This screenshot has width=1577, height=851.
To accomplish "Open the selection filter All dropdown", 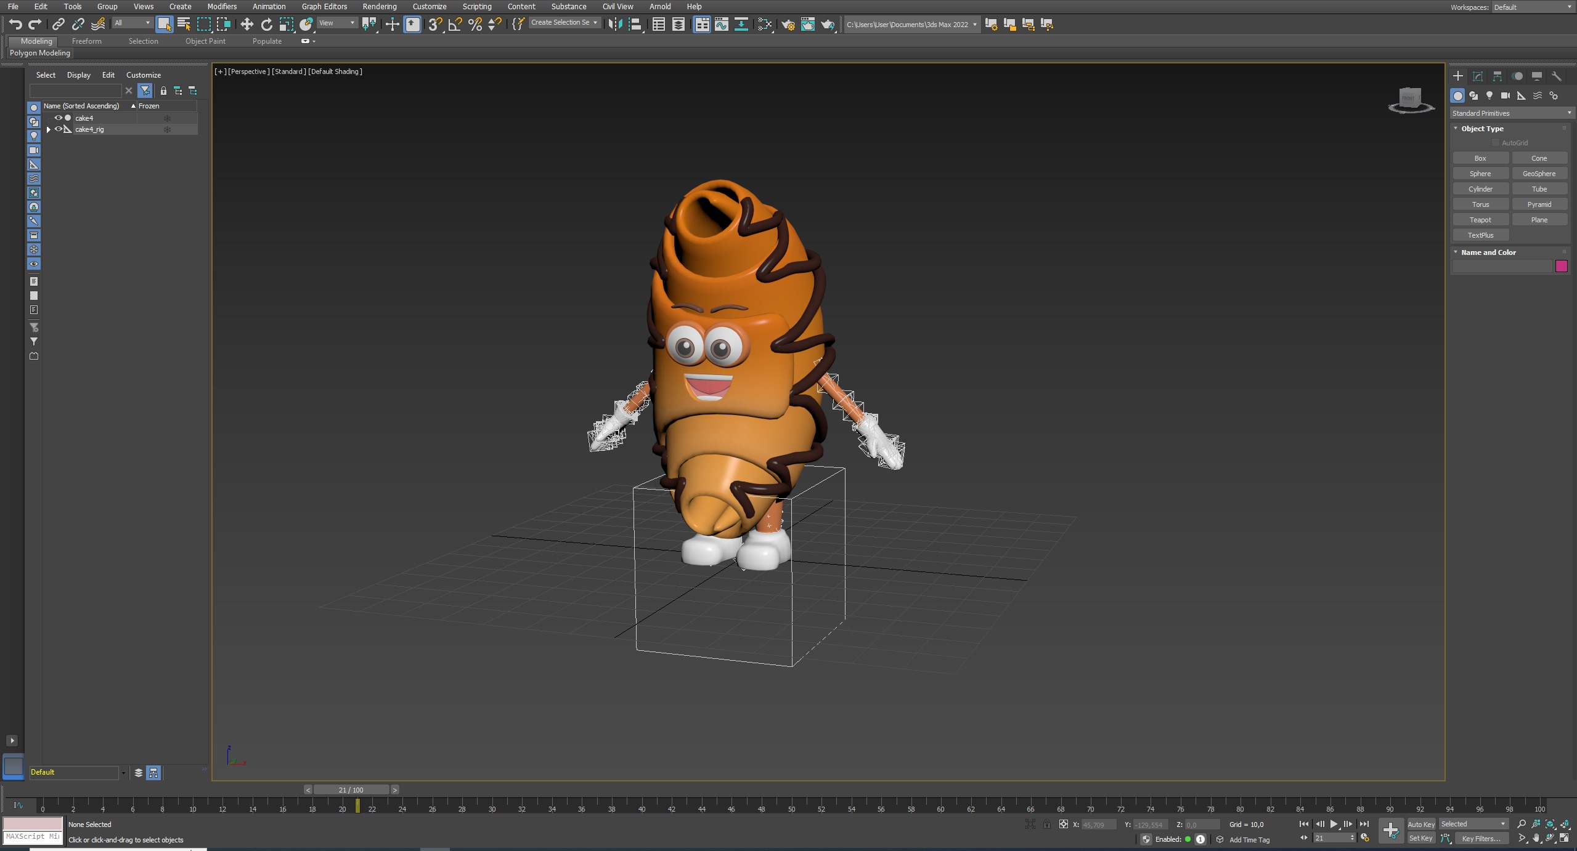I will click(x=132, y=23).
